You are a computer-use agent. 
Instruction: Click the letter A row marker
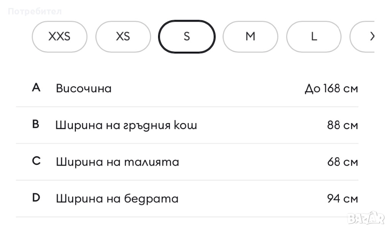tap(36, 88)
